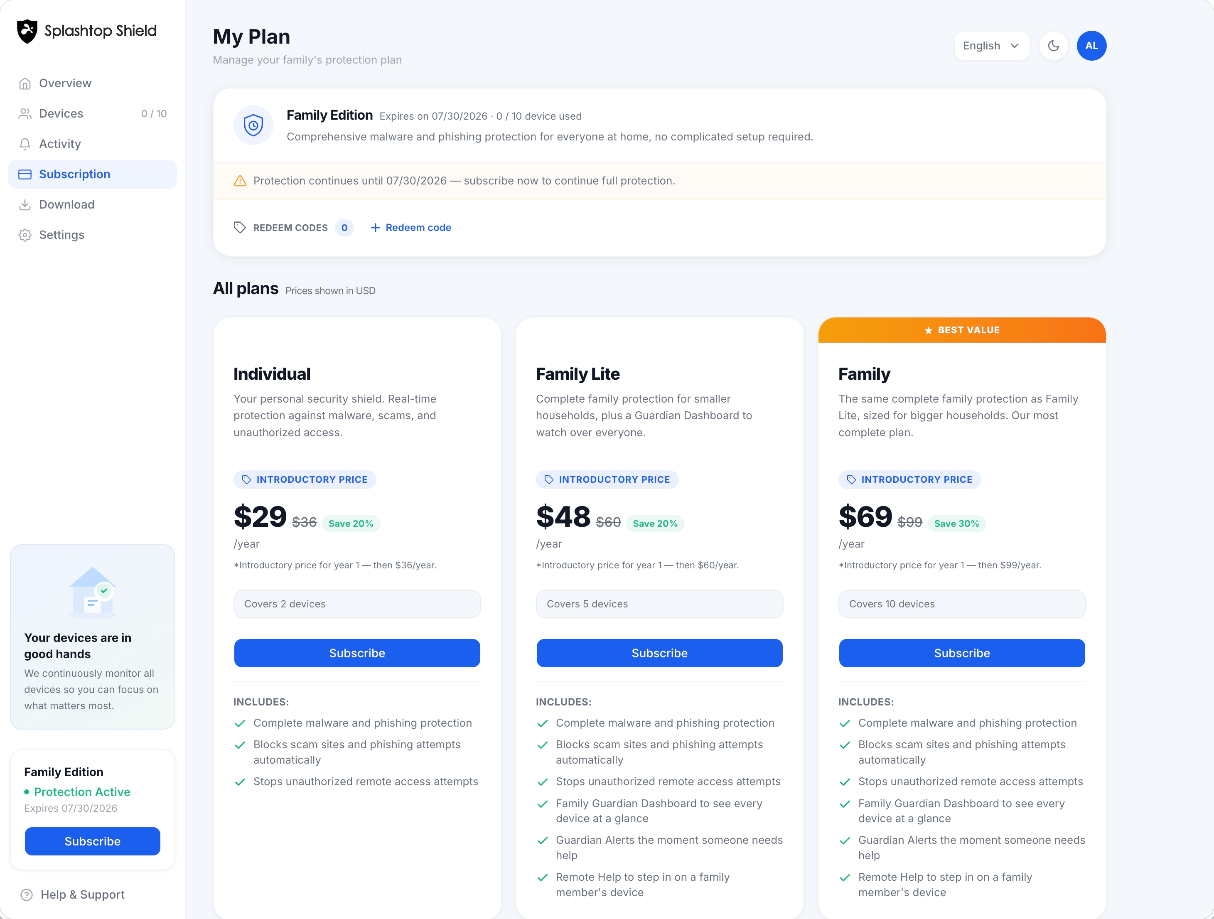Click the Save 20% badge on Individual plan
1214x919 pixels.
click(x=351, y=523)
